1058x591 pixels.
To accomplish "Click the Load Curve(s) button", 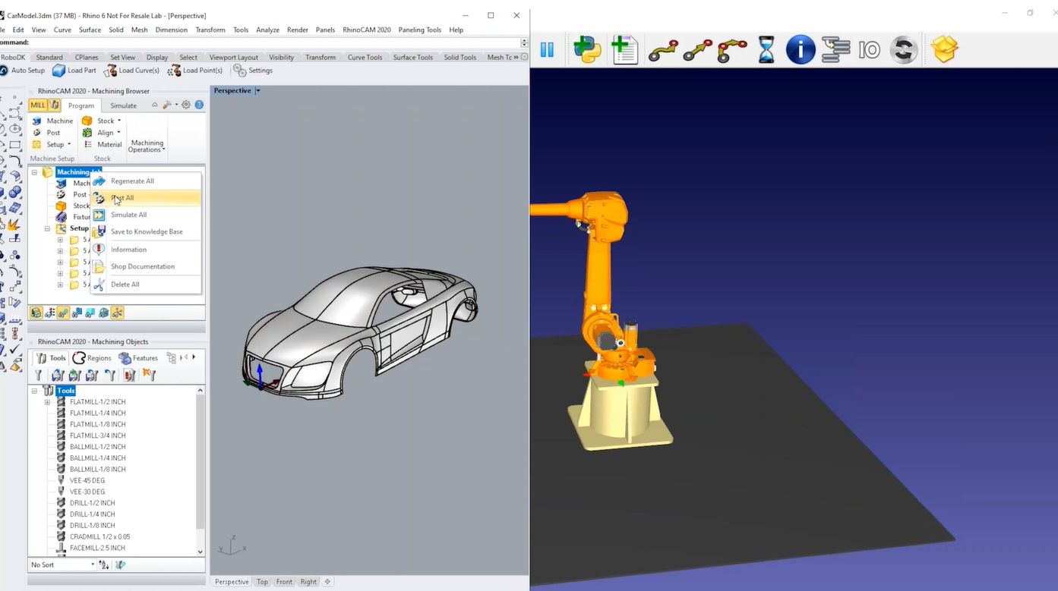I will (x=132, y=71).
